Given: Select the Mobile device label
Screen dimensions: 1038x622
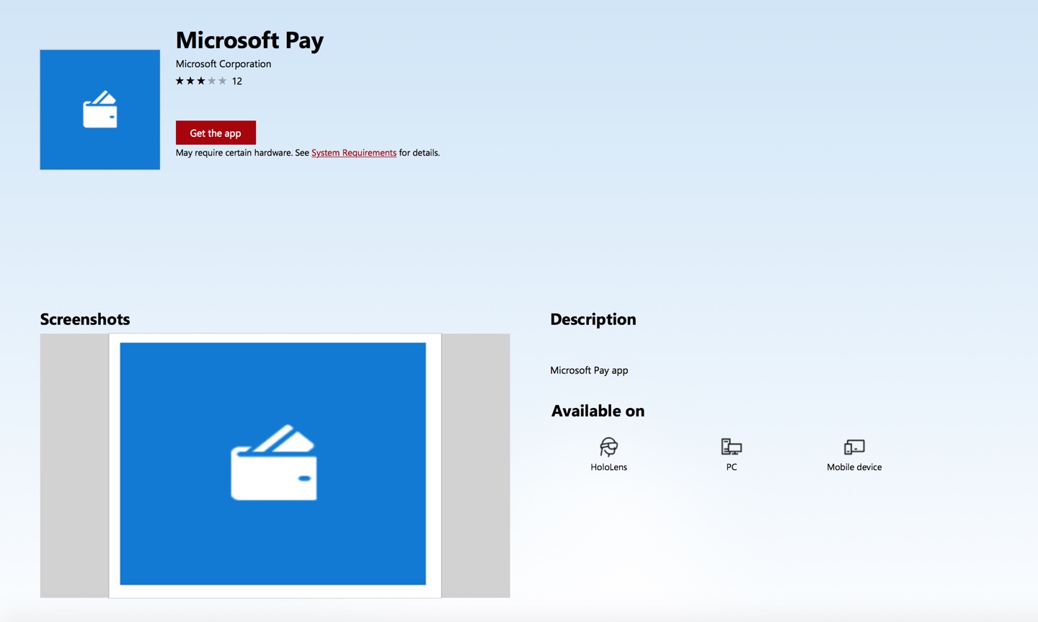Looking at the screenshot, I should (x=854, y=467).
